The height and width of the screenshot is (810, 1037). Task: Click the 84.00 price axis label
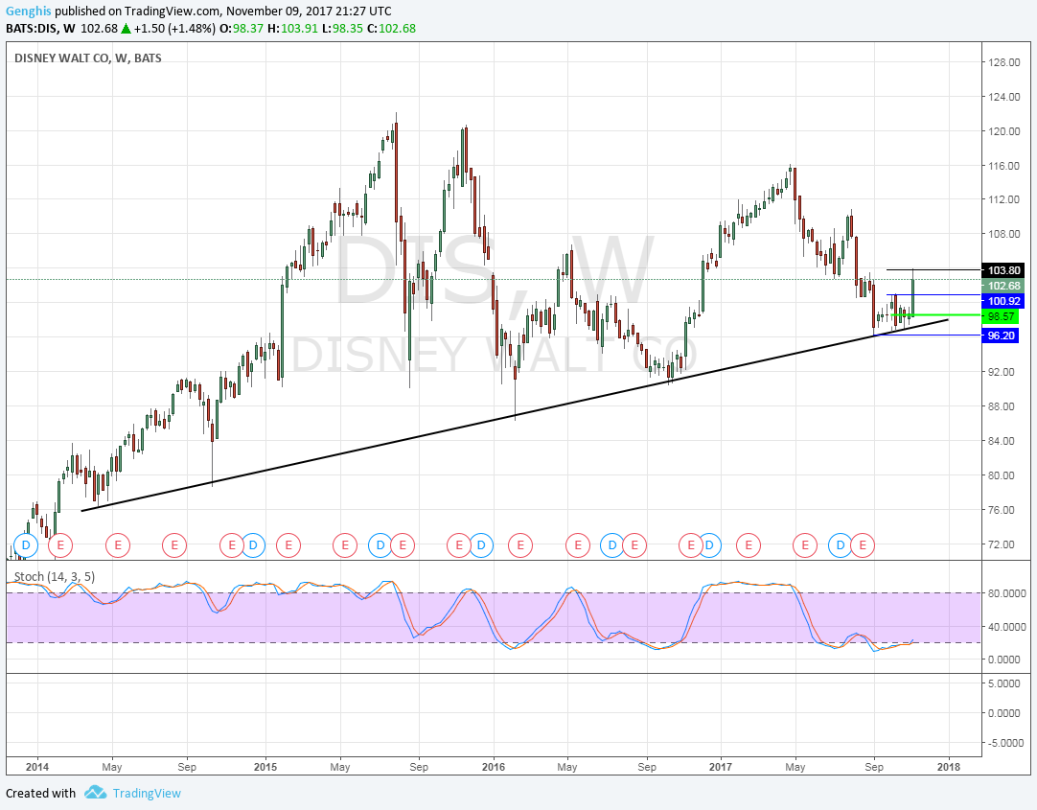coord(1003,441)
